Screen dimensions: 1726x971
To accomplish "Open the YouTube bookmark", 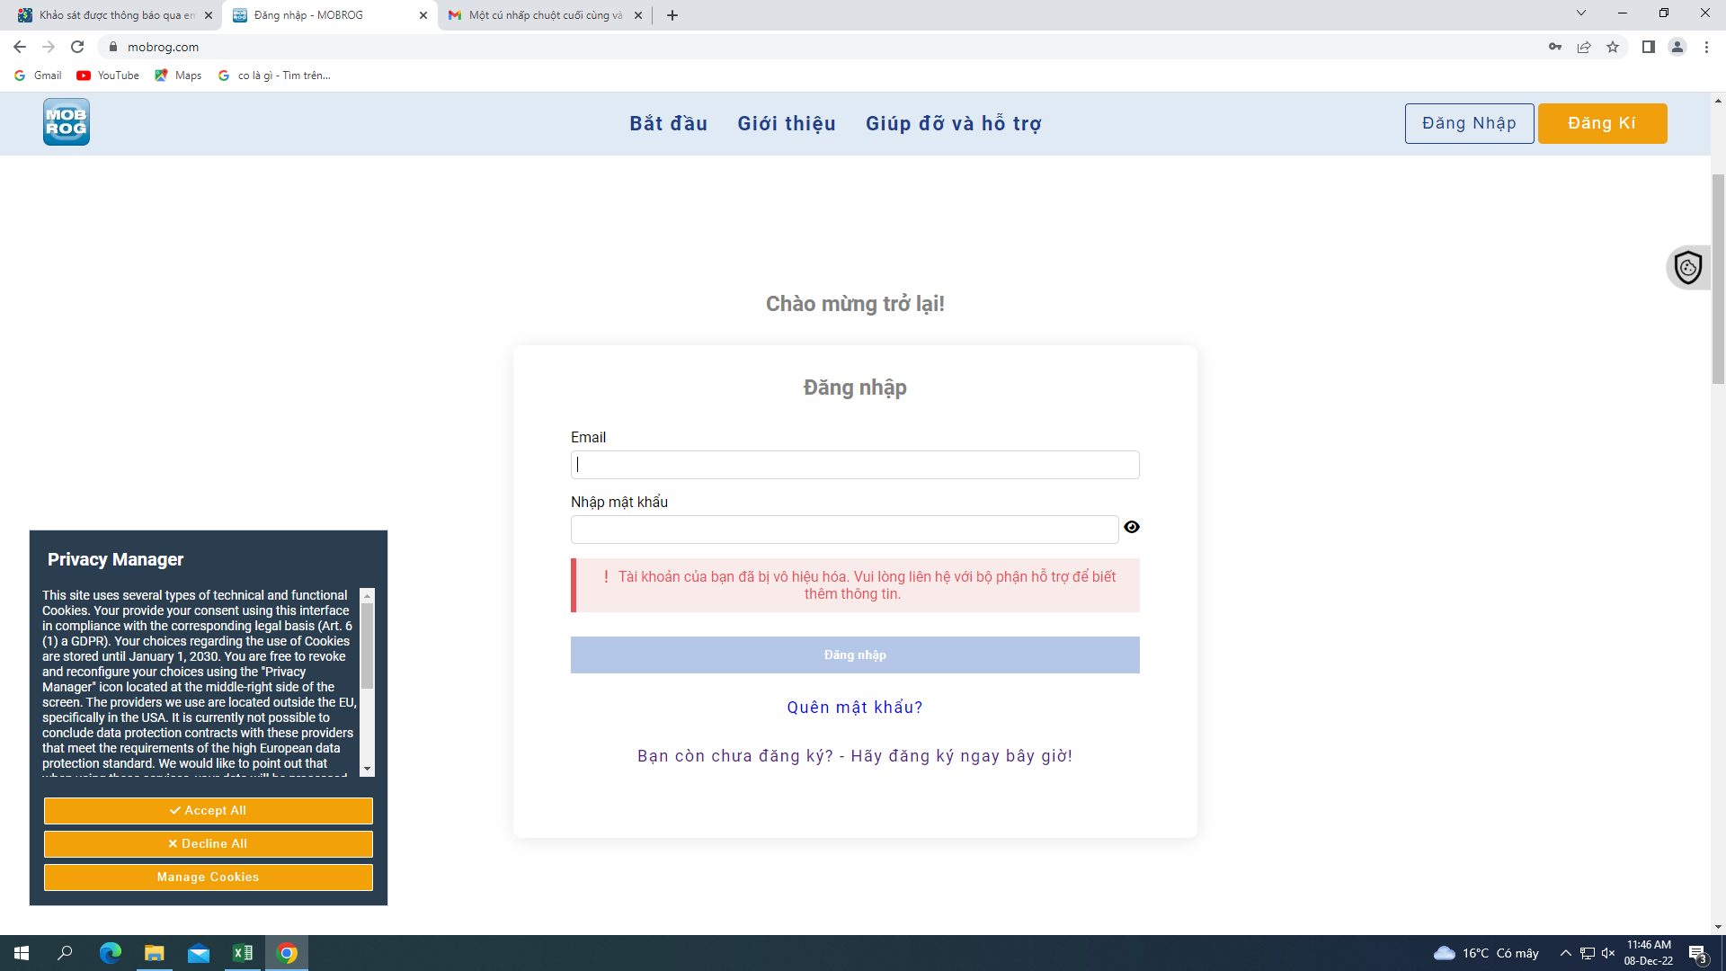I will (x=108, y=76).
